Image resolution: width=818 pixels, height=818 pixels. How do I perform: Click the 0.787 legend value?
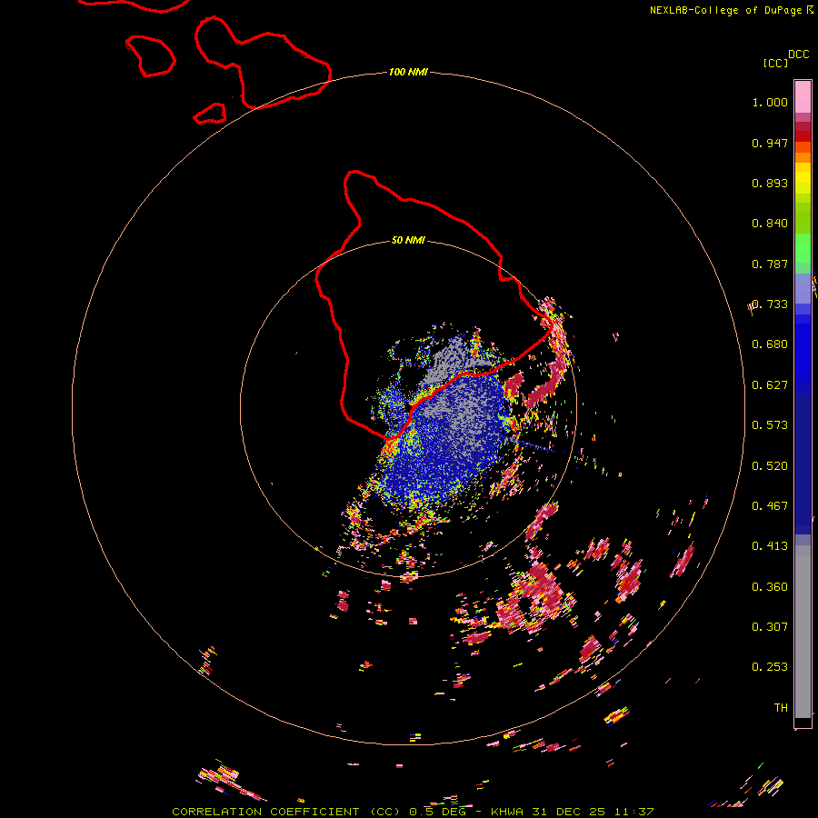coord(770,264)
